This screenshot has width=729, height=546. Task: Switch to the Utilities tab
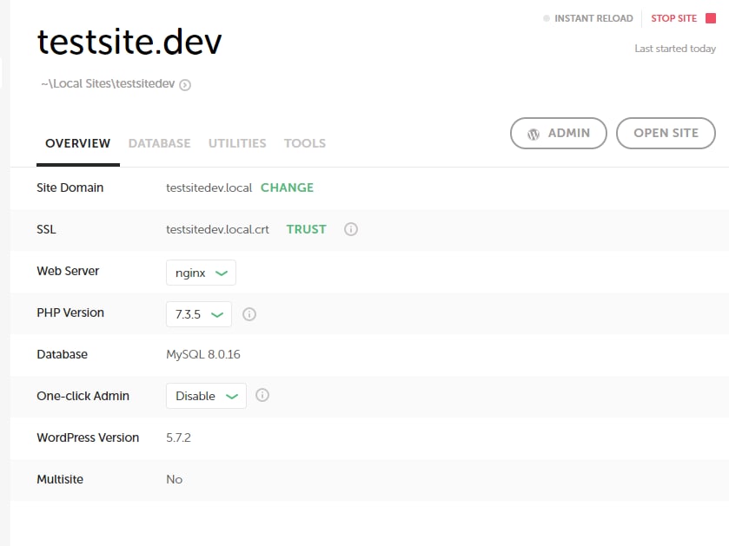click(237, 143)
